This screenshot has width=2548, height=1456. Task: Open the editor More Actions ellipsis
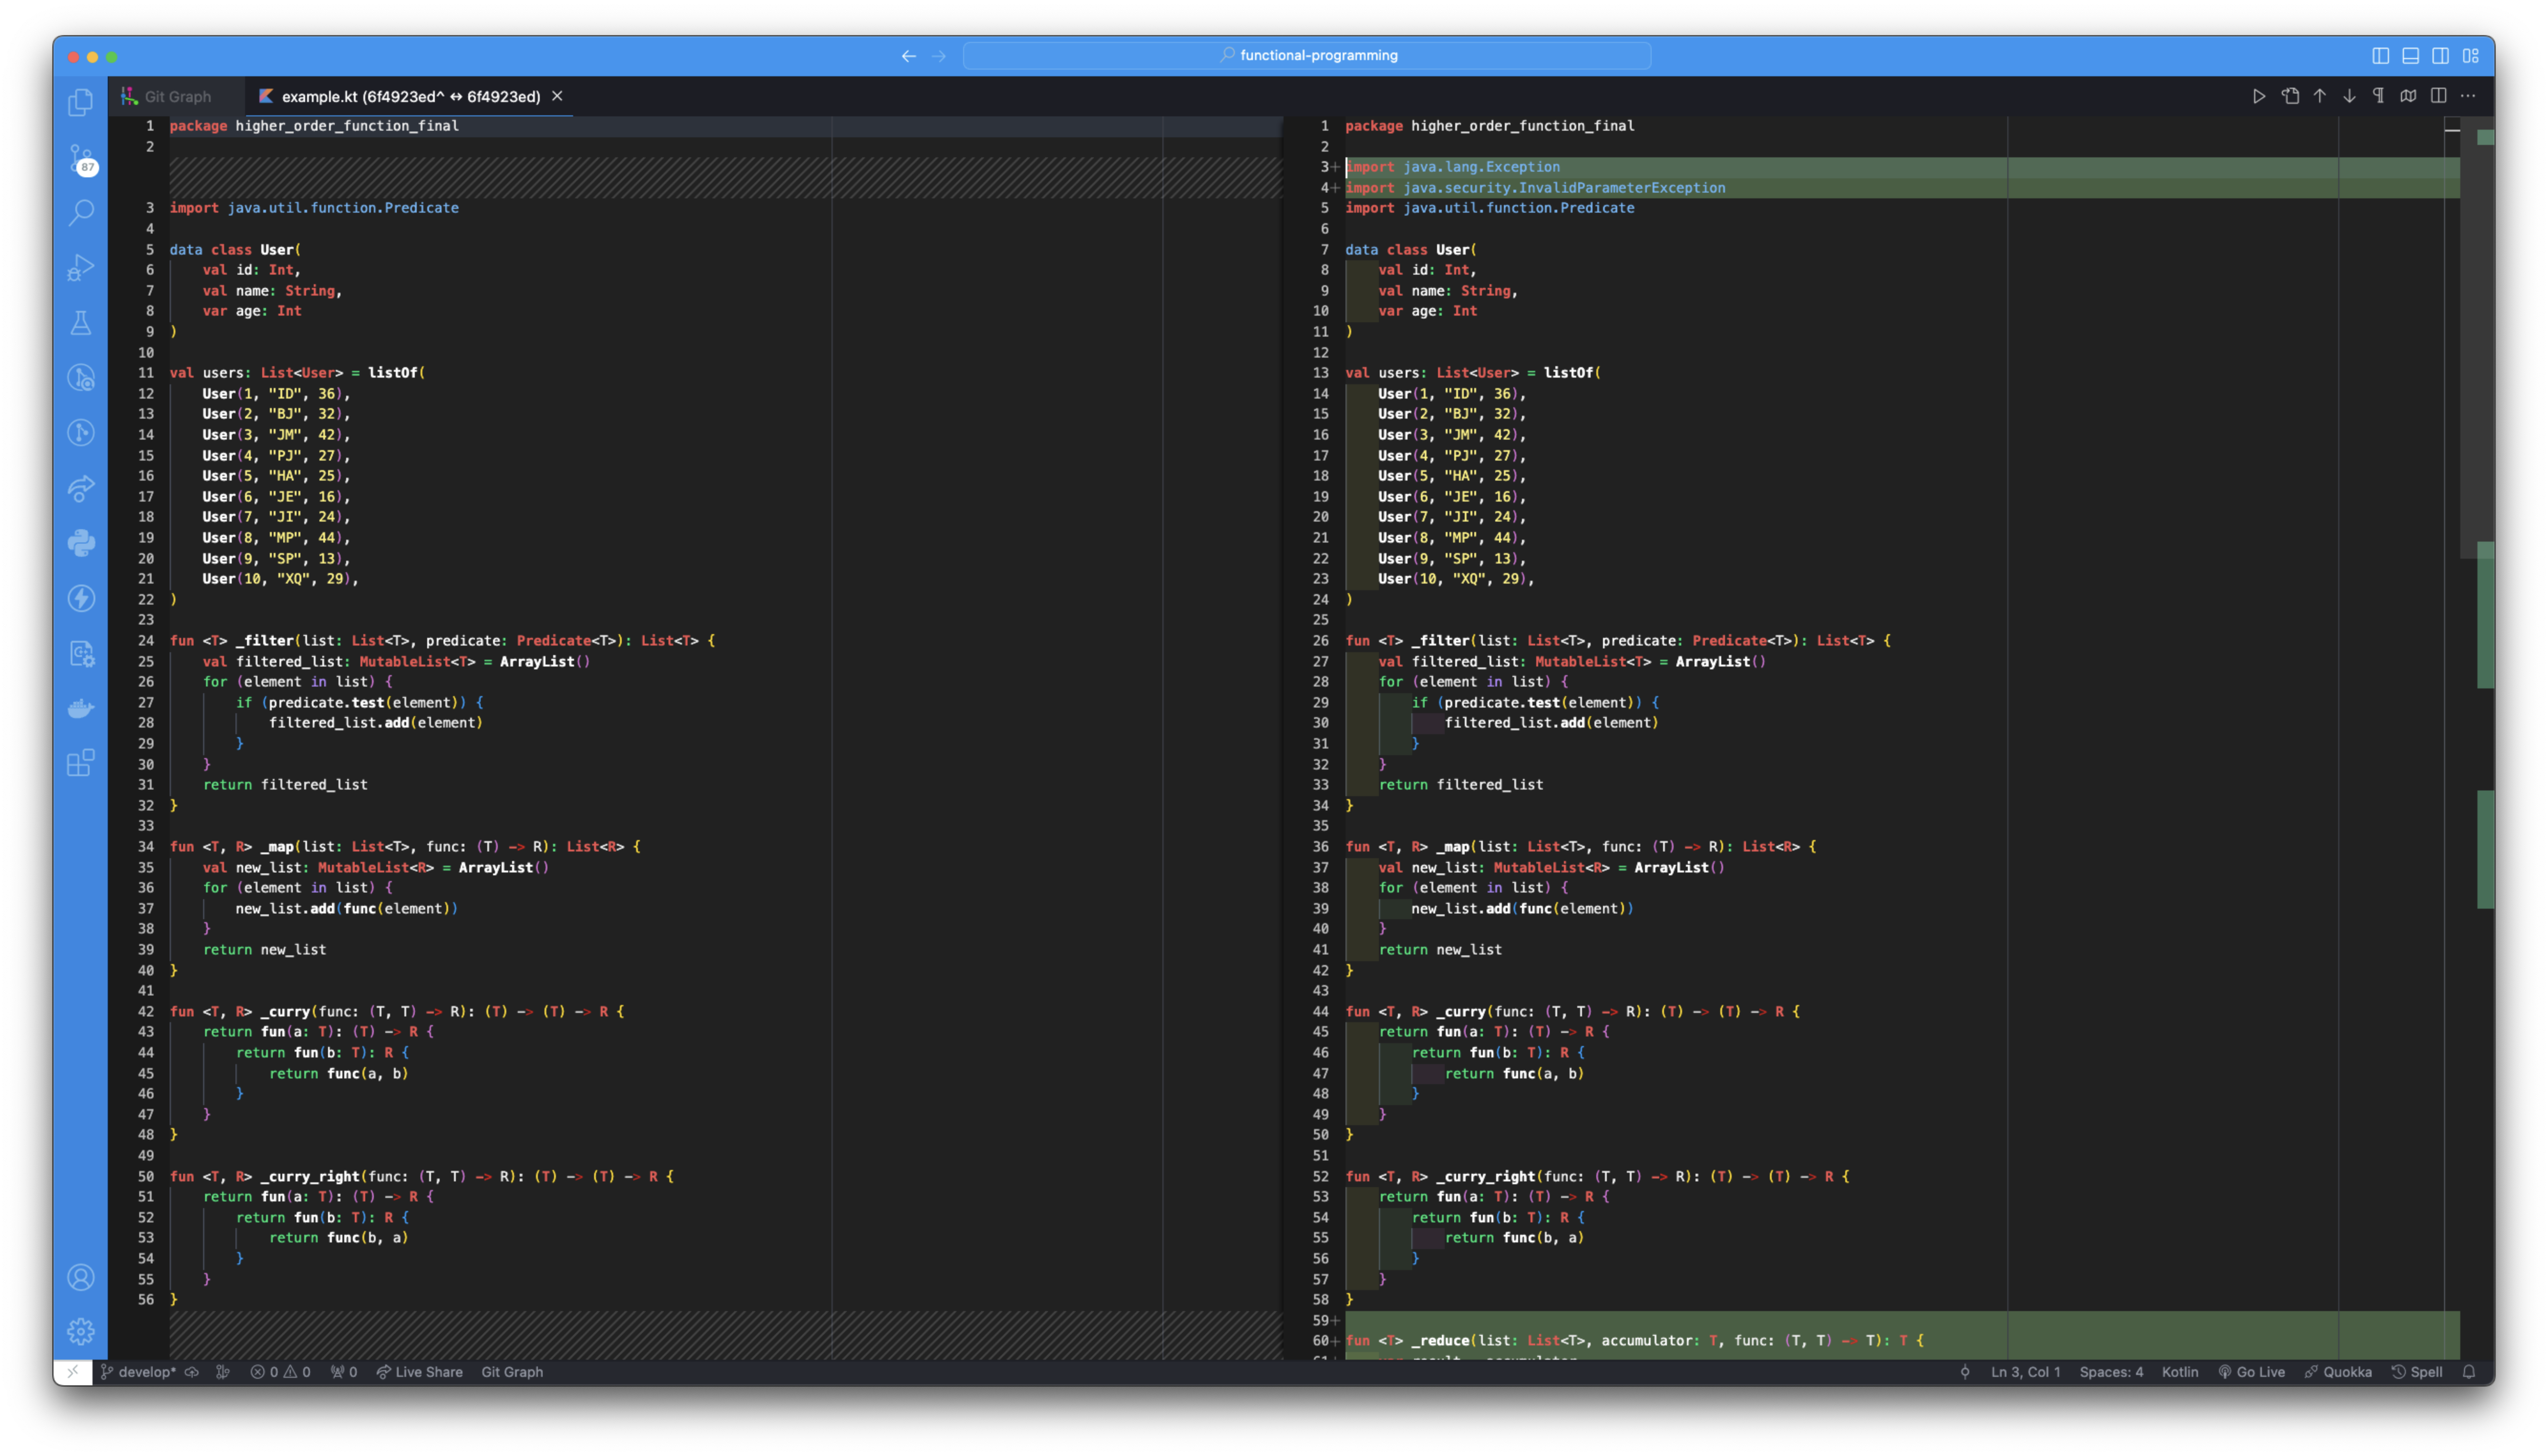point(2468,96)
